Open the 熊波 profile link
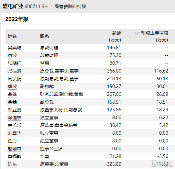 (x=12, y=86)
